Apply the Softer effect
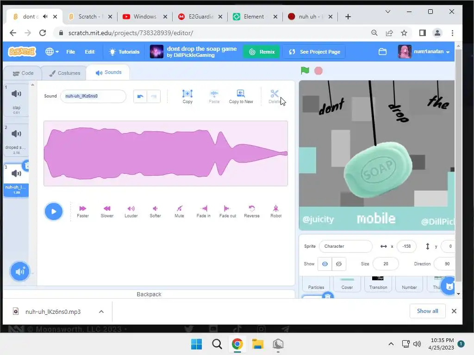The image size is (474, 355). tap(155, 212)
